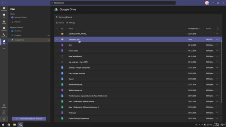
Task: Open Meetings calendar in the left rail
Action: click(4, 29)
